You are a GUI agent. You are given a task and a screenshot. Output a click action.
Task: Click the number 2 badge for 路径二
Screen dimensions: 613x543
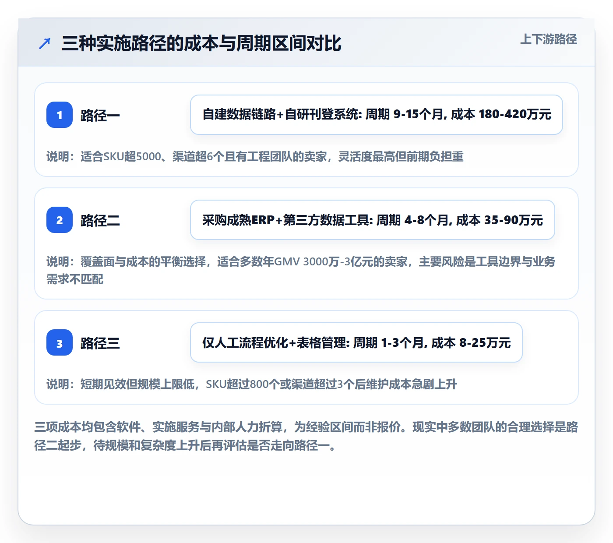60,220
